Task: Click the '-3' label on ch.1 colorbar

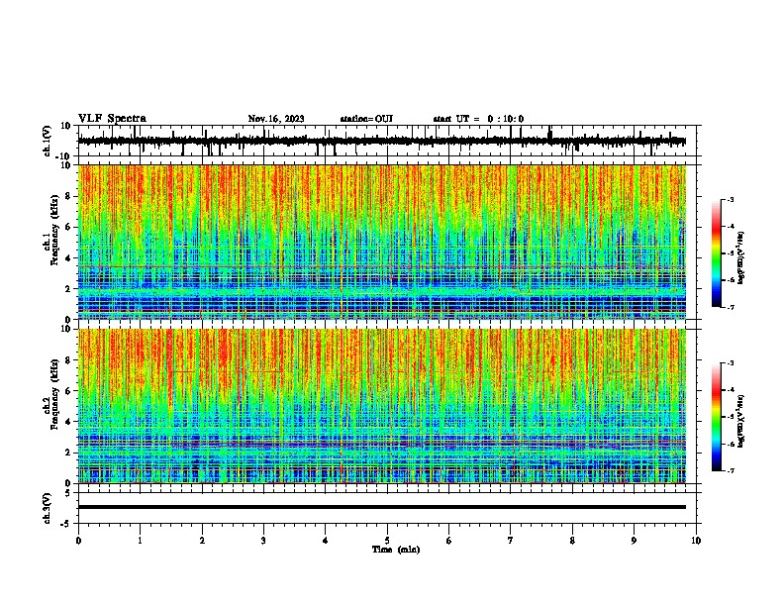Action: 730,199
